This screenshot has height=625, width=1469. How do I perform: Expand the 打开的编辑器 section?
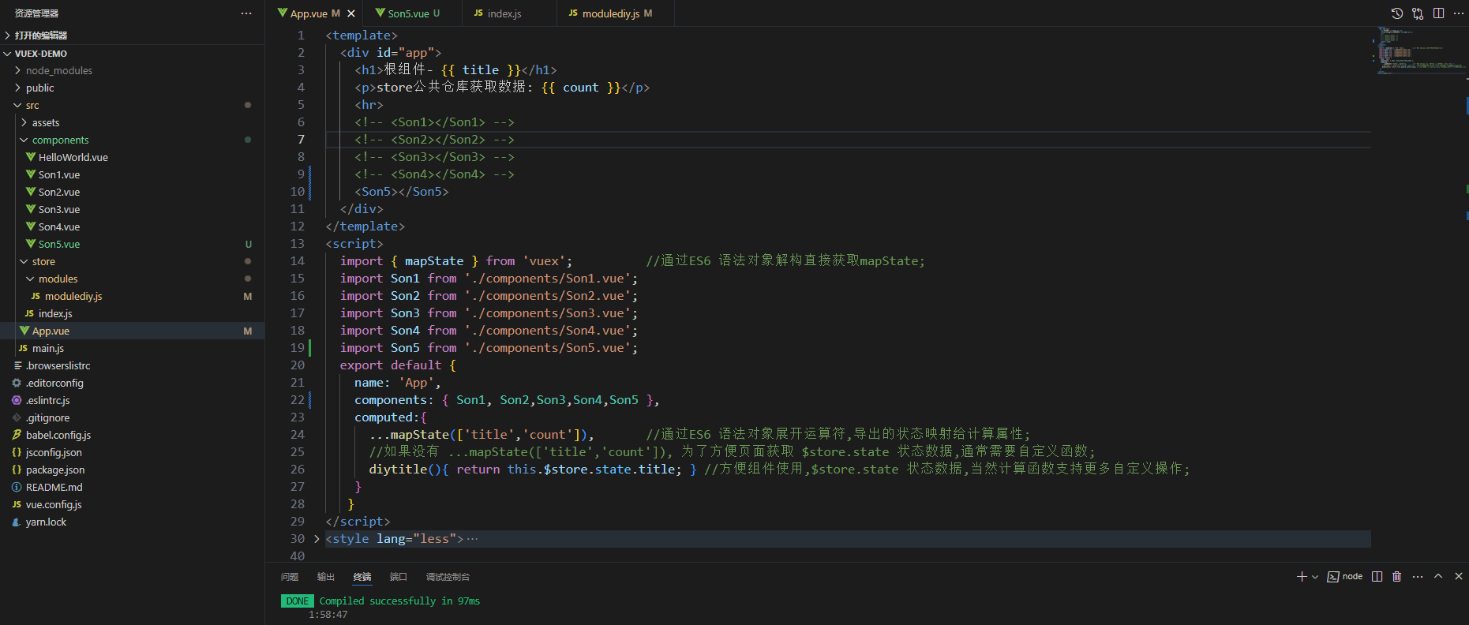[x=132, y=36]
